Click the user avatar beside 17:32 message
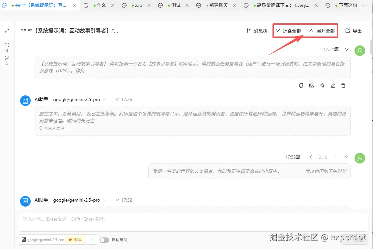Viewport: 373px width, 249px height. pos(360,158)
